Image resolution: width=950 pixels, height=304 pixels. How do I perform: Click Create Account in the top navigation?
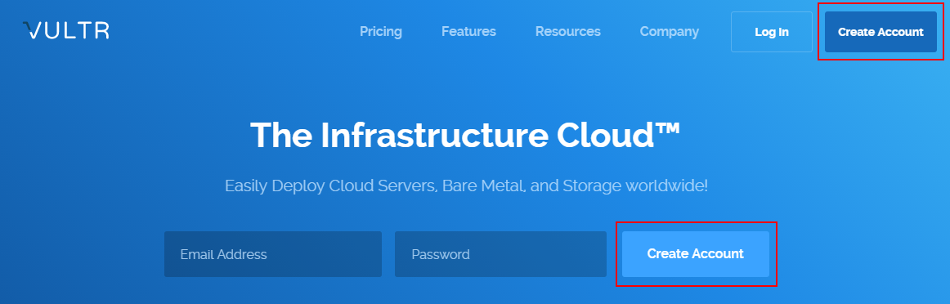click(881, 32)
